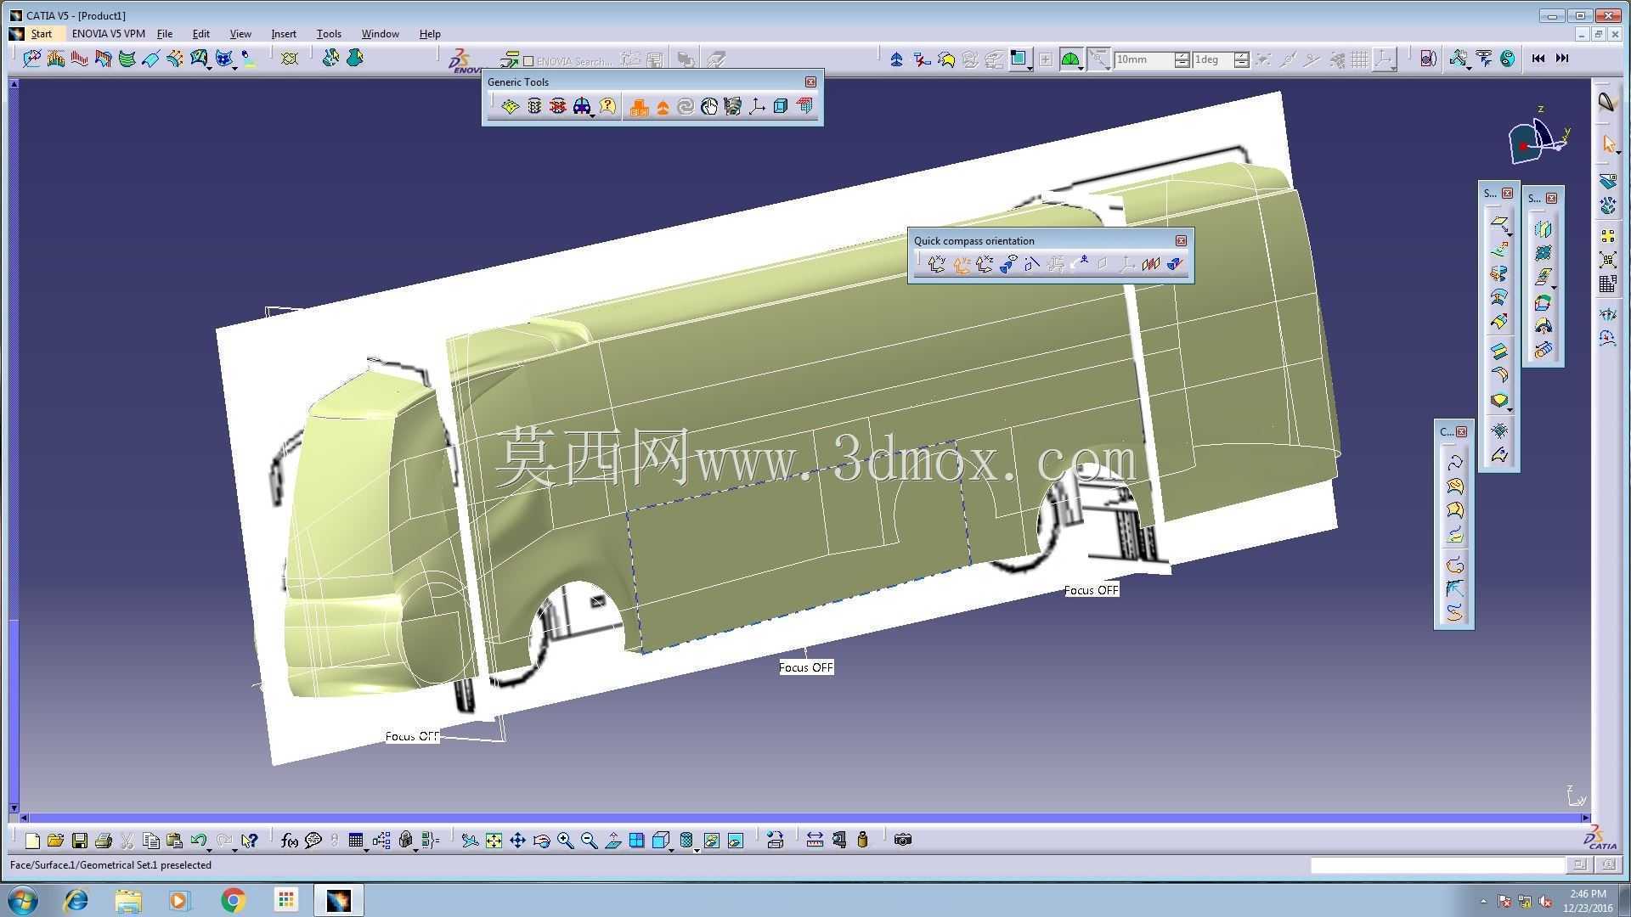Image resolution: width=1631 pixels, height=917 pixels.
Task: Close the Generic Tools toolbar
Action: (x=810, y=82)
